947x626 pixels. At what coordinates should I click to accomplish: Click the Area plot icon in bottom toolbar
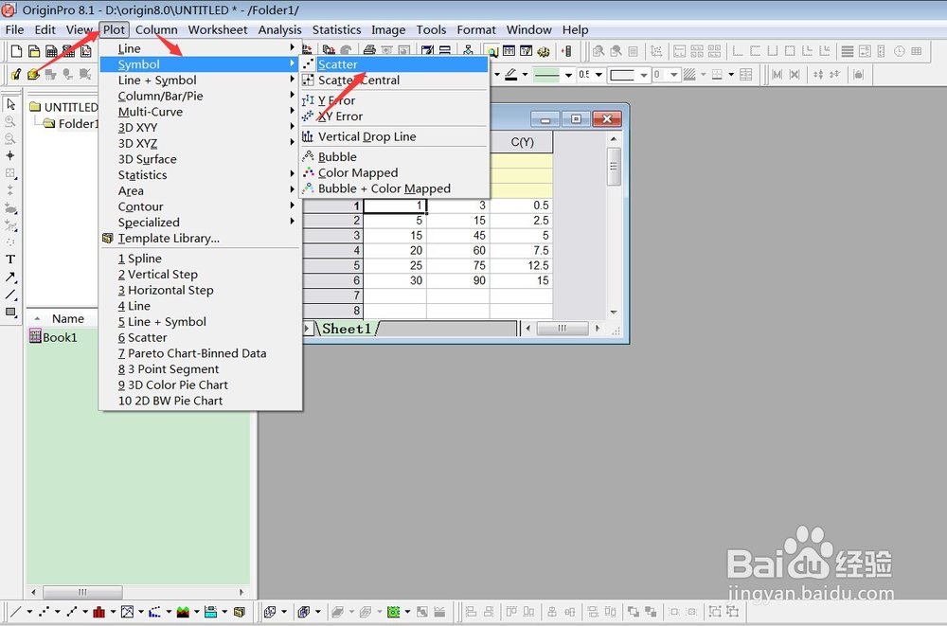coord(183,612)
